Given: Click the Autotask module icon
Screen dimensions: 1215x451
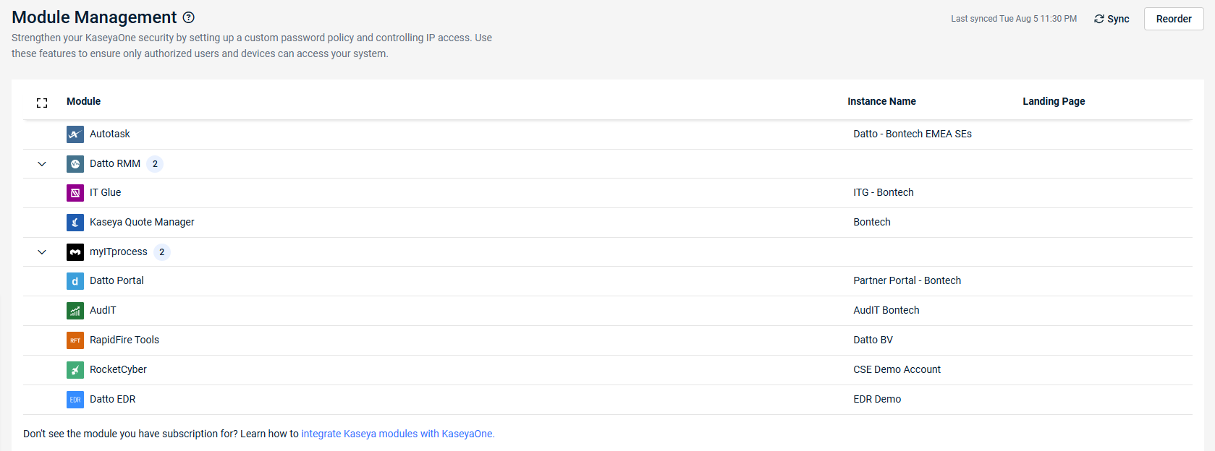Looking at the screenshot, I should pos(75,134).
